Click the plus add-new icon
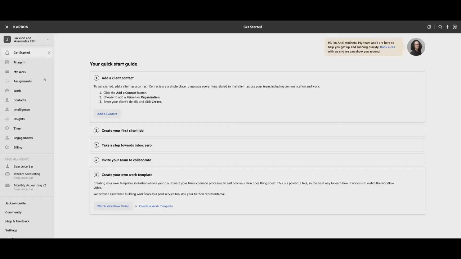The image size is (461, 259). click(447, 27)
